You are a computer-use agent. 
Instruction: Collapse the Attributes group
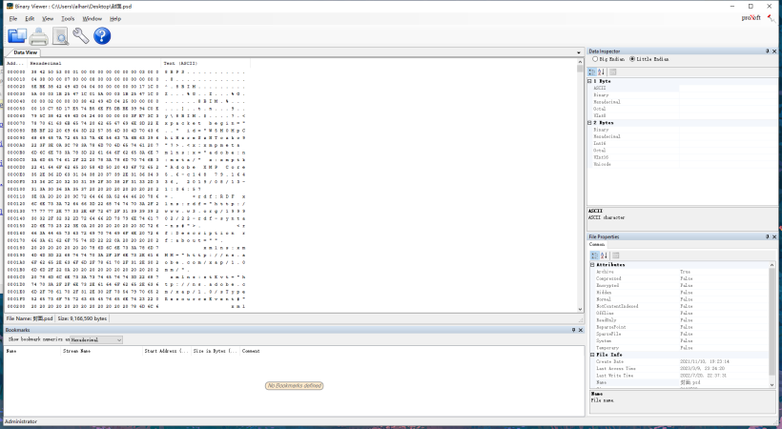592,265
